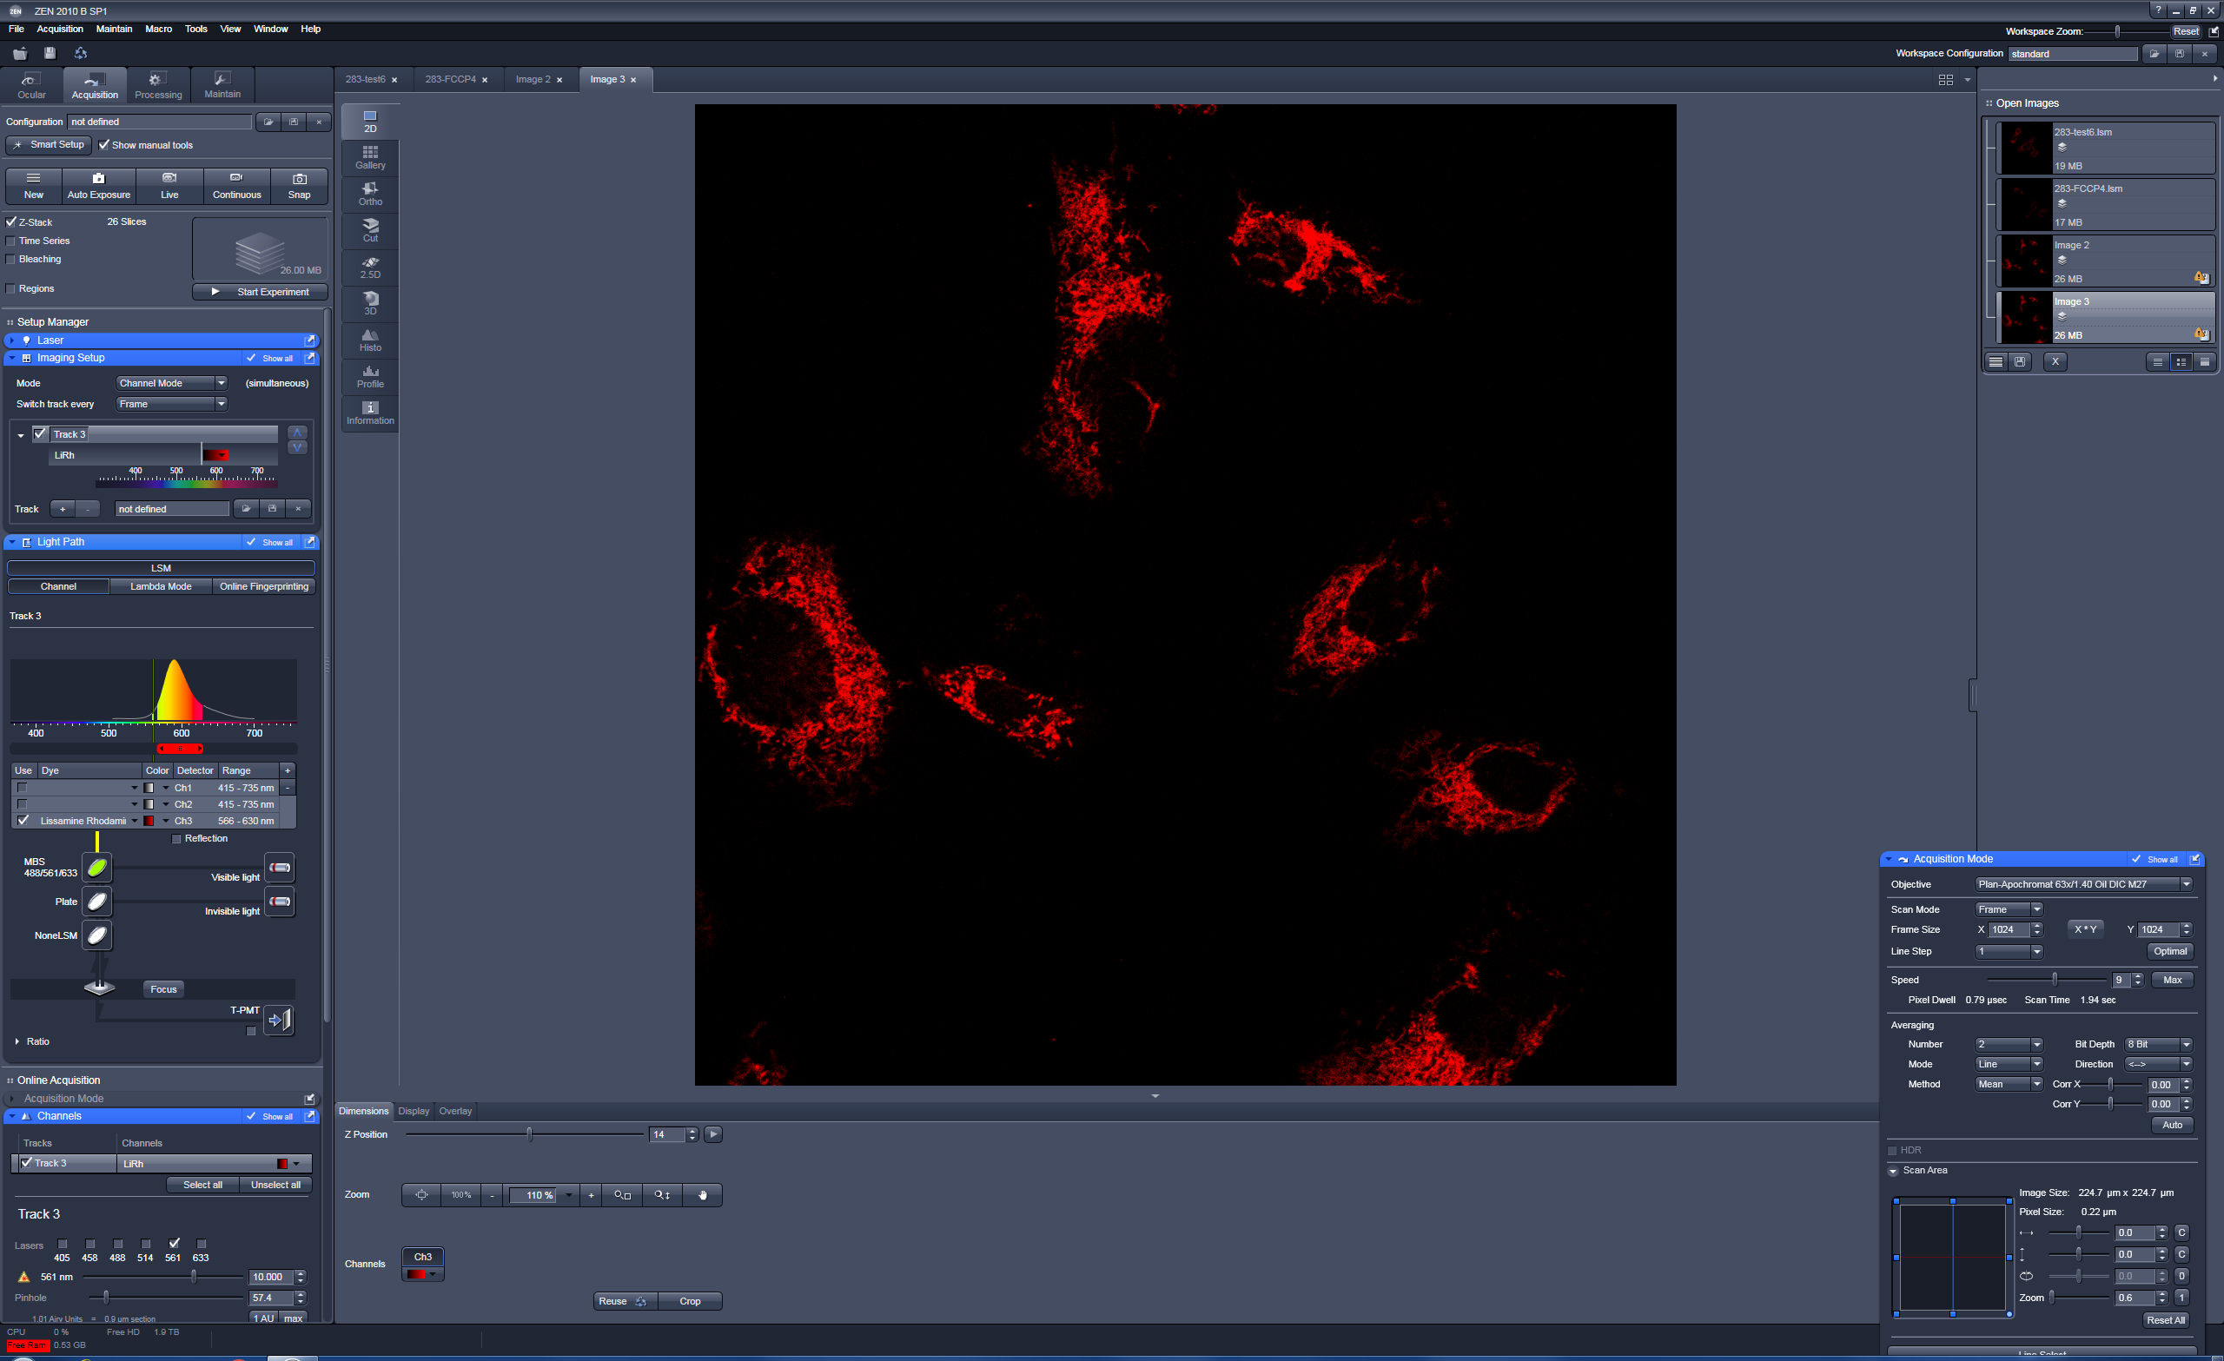2224x1361 pixels.
Task: Click the Start Experiment button
Action: point(260,292)
